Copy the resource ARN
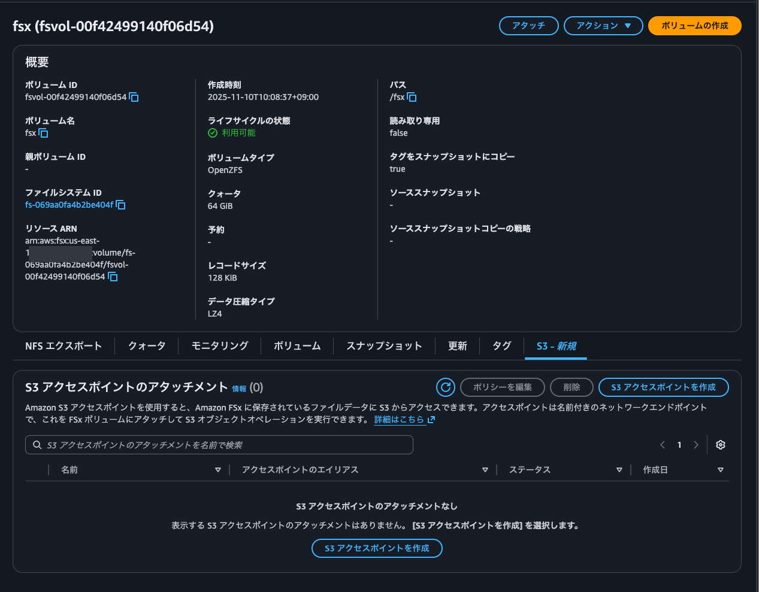Image resolution: width=759 pixels, height=592 pixels. tap(113, 277)
